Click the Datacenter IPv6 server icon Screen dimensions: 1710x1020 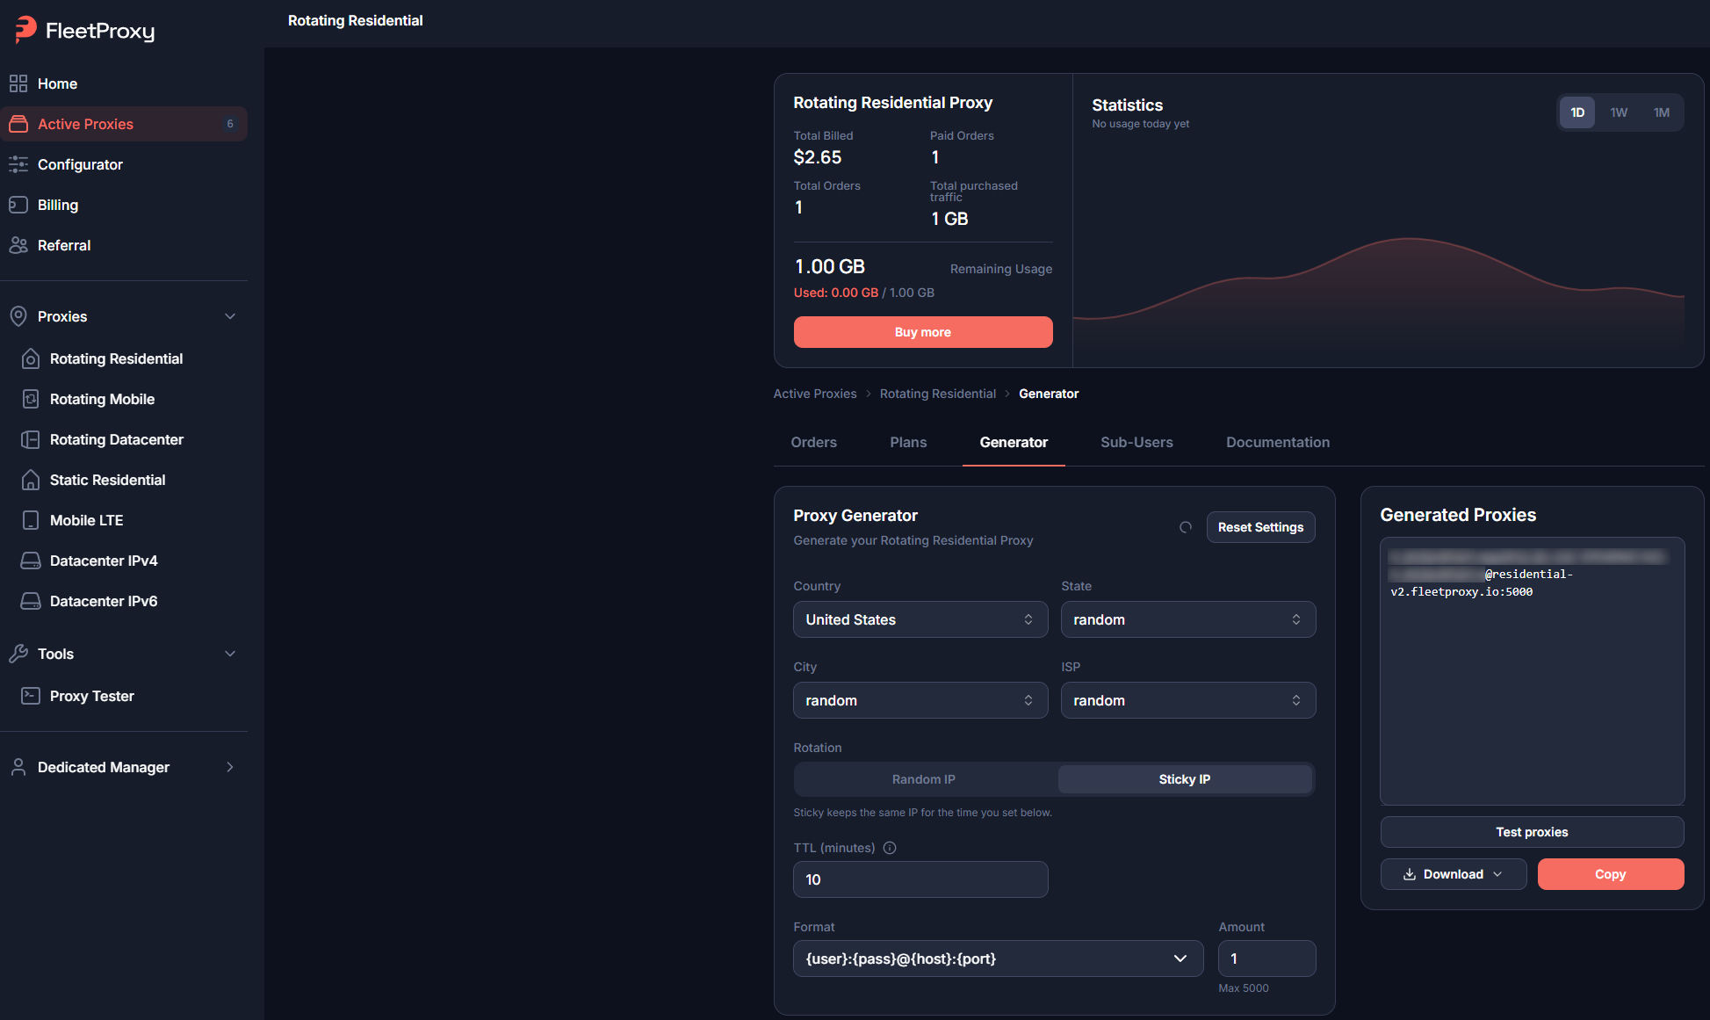click(31, 601)
